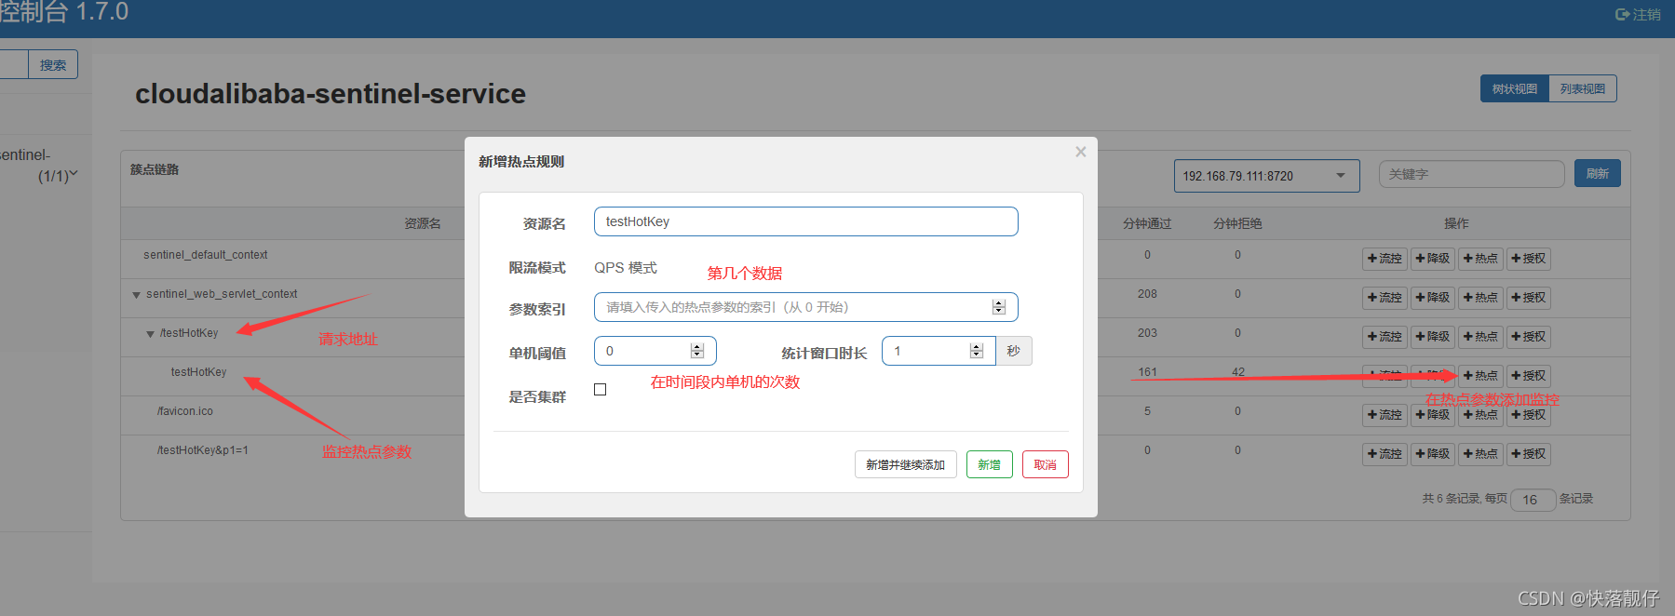Click the 统计窗口时长 input field
Viewport: 1675px width, 616px height.
pyautogui.click(x=939, y=351)
